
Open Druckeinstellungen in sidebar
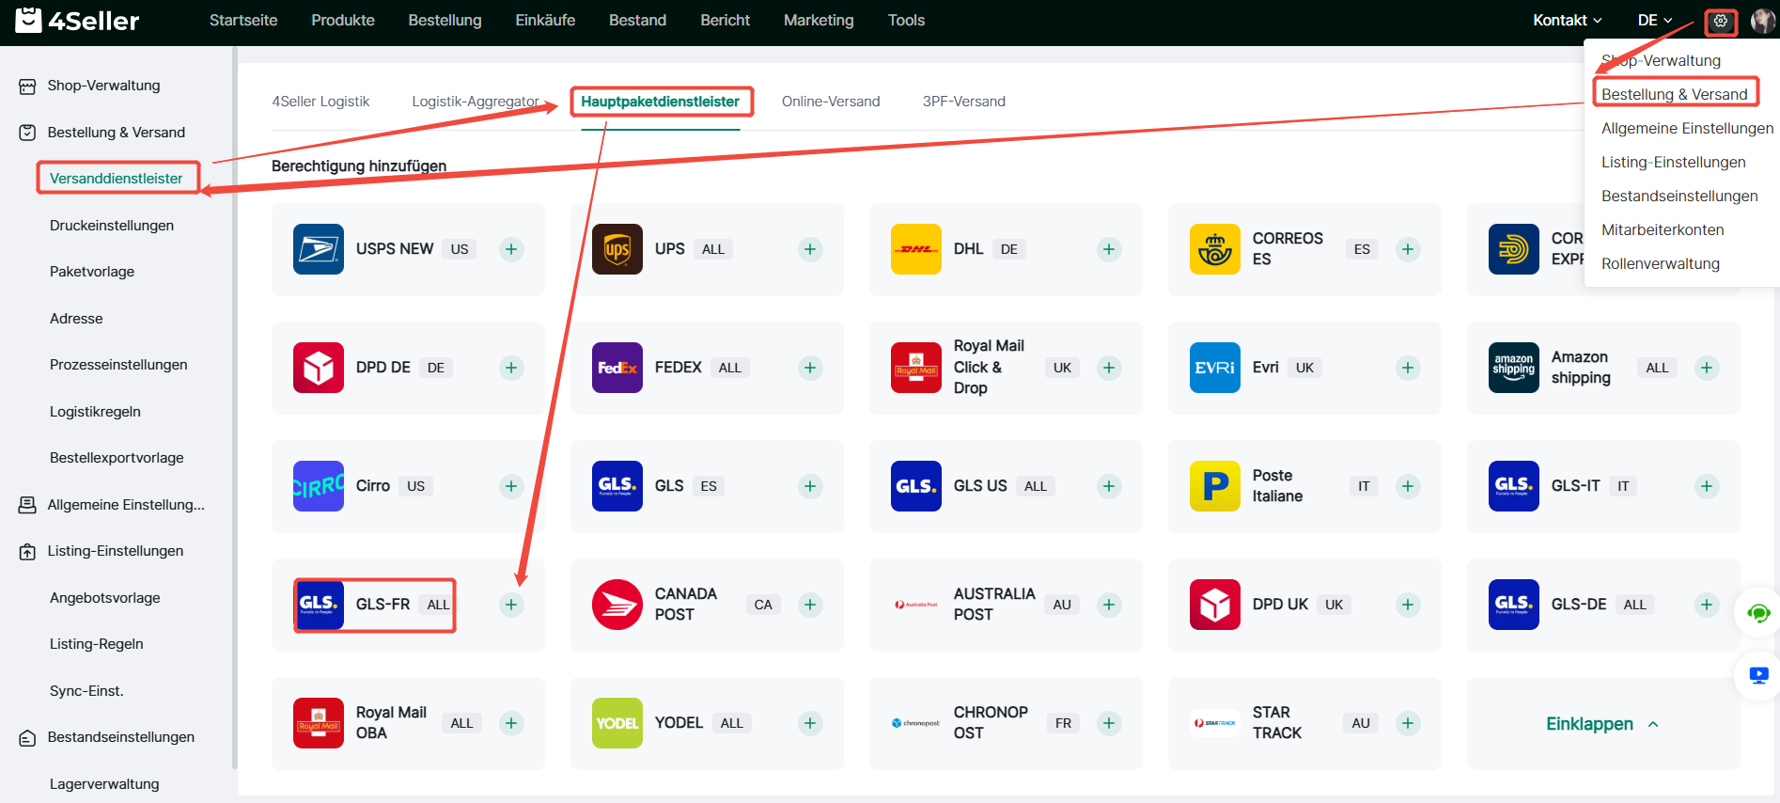point(112,226)
